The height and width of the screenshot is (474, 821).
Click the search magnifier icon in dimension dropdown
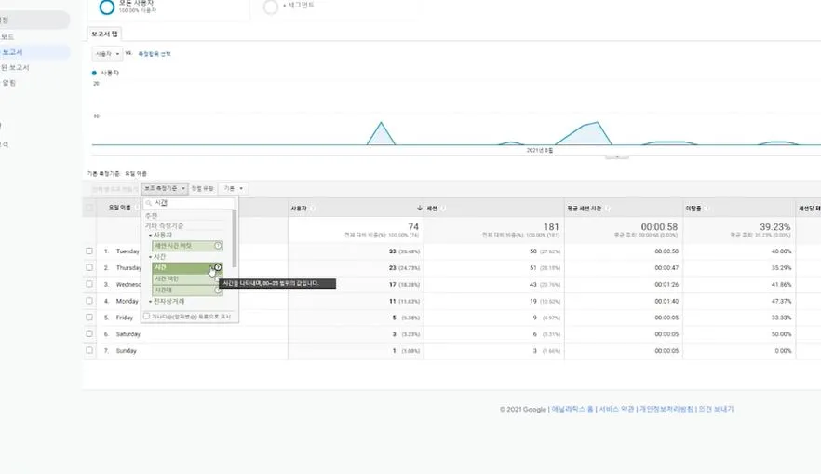149,203
